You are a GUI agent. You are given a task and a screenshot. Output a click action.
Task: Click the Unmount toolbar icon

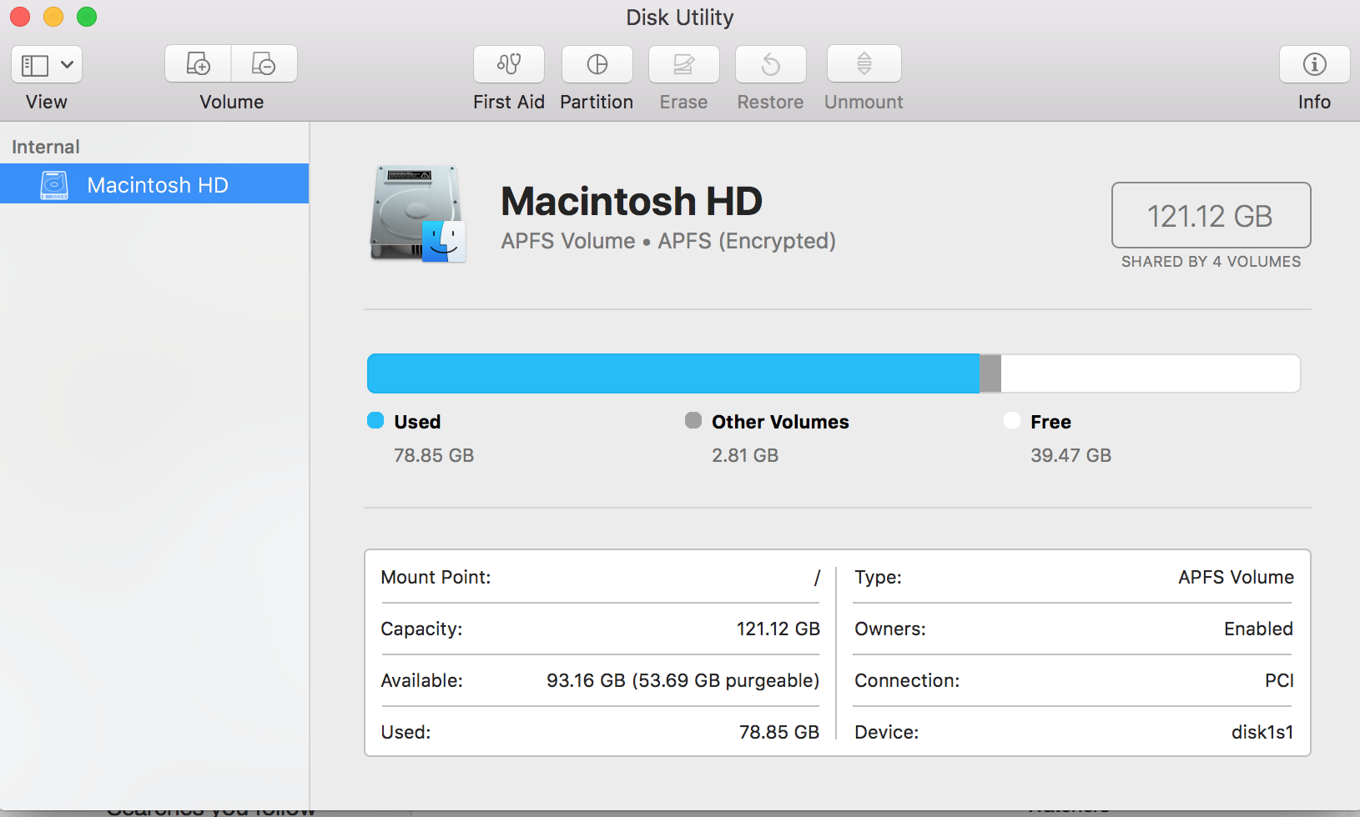[864, 64]
